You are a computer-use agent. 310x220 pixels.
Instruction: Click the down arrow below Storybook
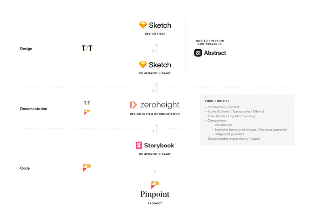[155, 168]
